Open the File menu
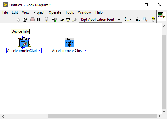Viewport: 167px width, 119px height. tap(5, 12)
